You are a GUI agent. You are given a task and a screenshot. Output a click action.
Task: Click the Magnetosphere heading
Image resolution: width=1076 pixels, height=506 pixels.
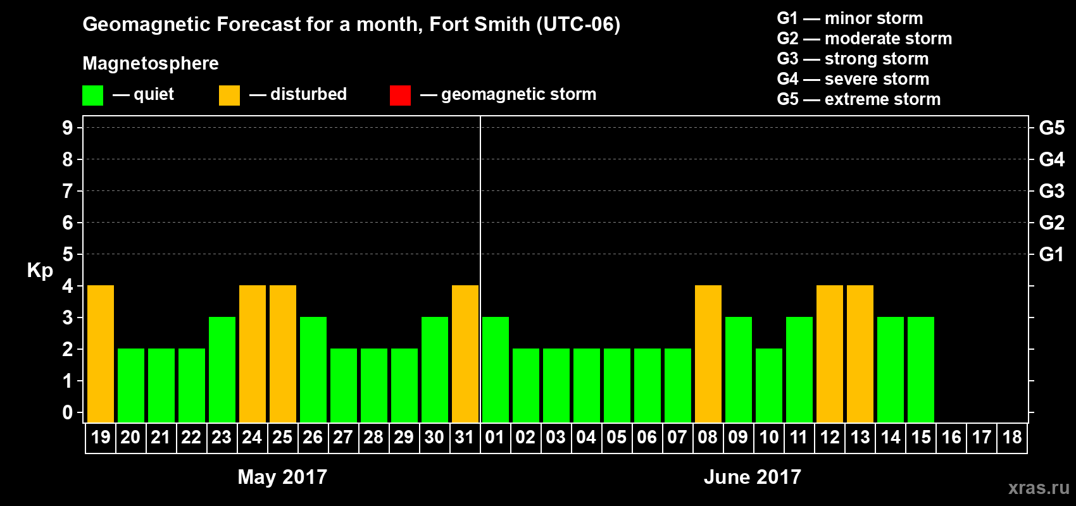tap(151, 64)
